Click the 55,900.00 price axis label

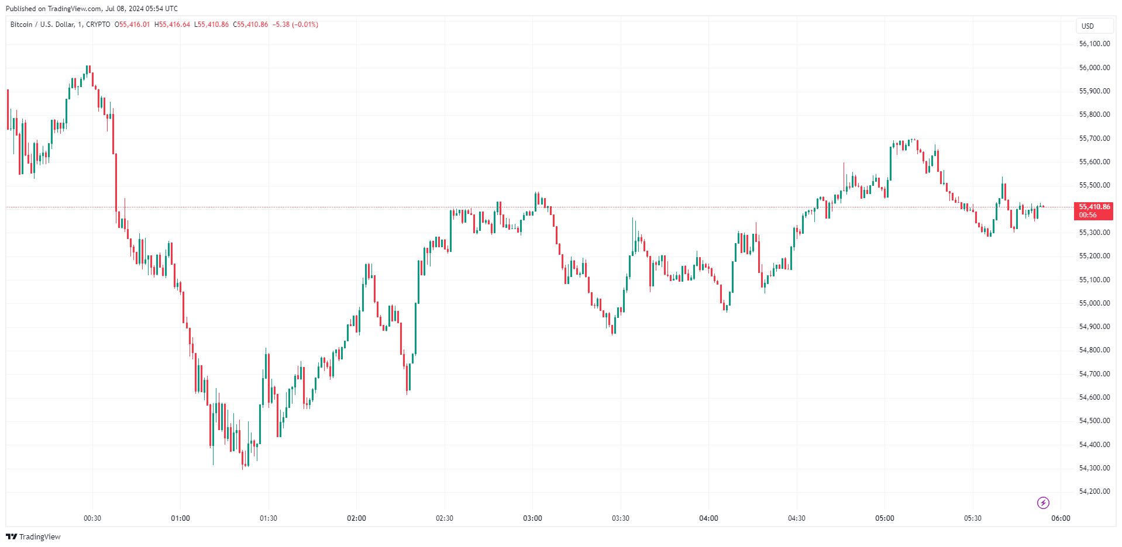point(1095,91)
